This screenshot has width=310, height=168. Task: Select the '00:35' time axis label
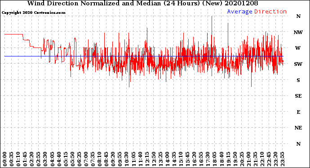[x=12, y=159]
